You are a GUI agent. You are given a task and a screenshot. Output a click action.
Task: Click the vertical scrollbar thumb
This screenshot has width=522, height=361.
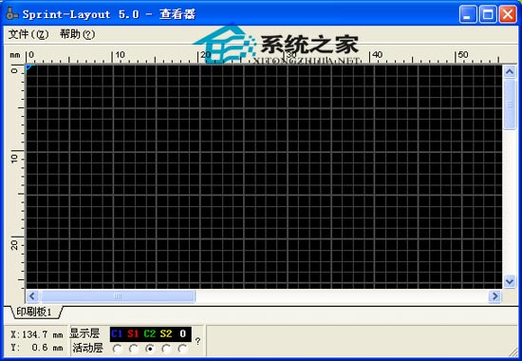click(510, 104)
